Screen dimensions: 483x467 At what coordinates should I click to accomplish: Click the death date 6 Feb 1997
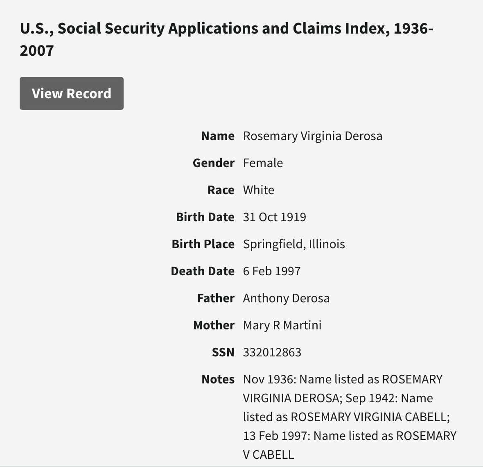point(271,271)
